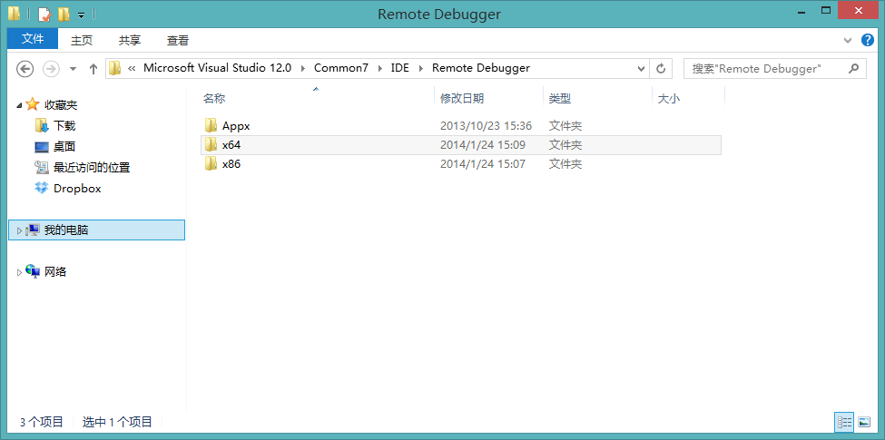
Task: Select the Appx folder
Action: [x=235, y=126]
